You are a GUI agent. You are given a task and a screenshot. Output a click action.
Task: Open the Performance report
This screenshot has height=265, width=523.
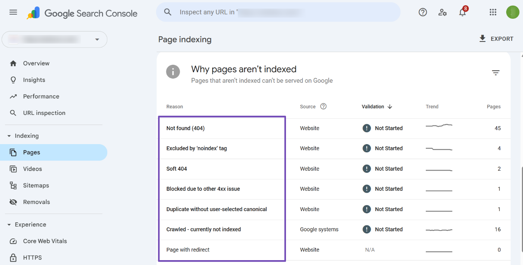pos(41,96)
